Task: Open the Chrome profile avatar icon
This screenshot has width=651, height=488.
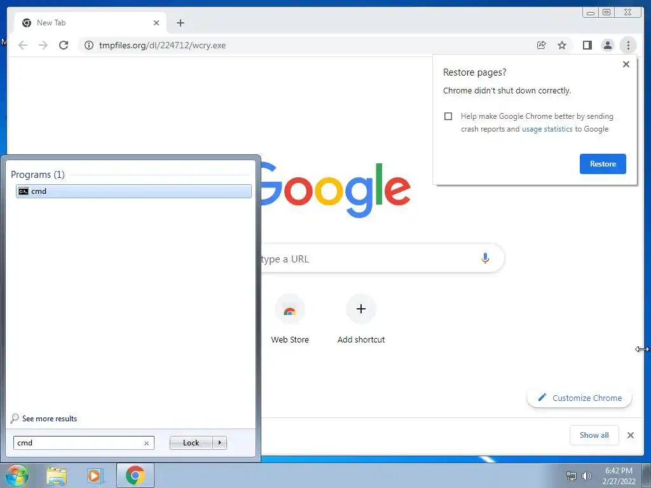Action: coord(607,45)
